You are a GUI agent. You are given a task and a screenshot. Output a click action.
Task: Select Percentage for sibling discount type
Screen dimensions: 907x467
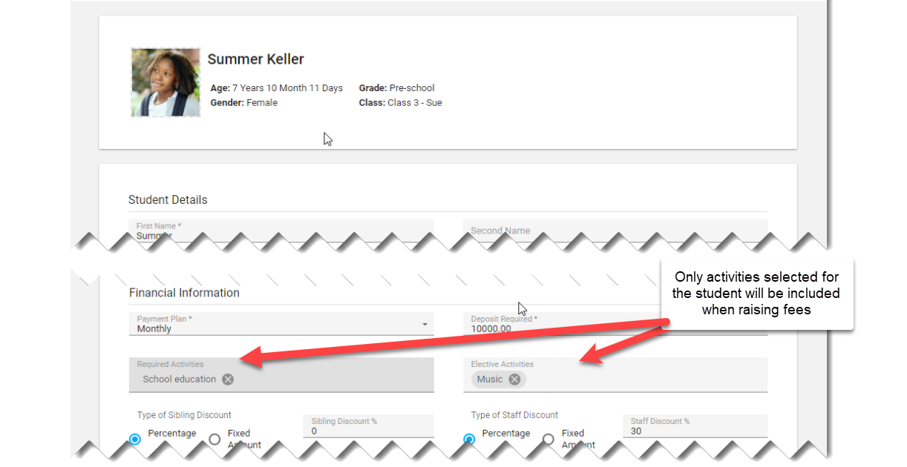point(134,439)
